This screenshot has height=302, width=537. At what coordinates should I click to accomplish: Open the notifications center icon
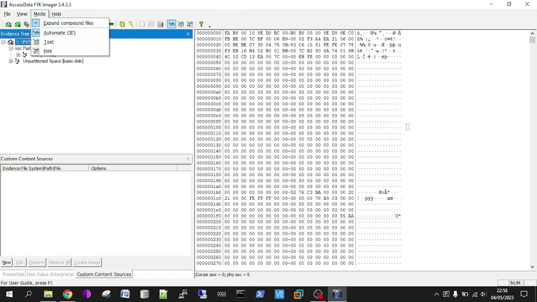[x=524, y=294]
